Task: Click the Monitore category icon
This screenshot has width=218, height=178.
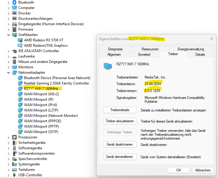Action: click(14, 67)
